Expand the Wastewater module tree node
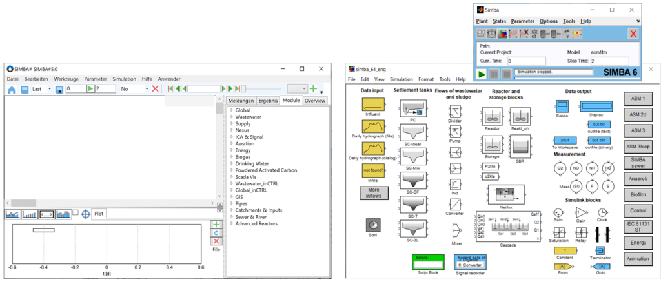The image size is (661, 284). pos(232,117)
